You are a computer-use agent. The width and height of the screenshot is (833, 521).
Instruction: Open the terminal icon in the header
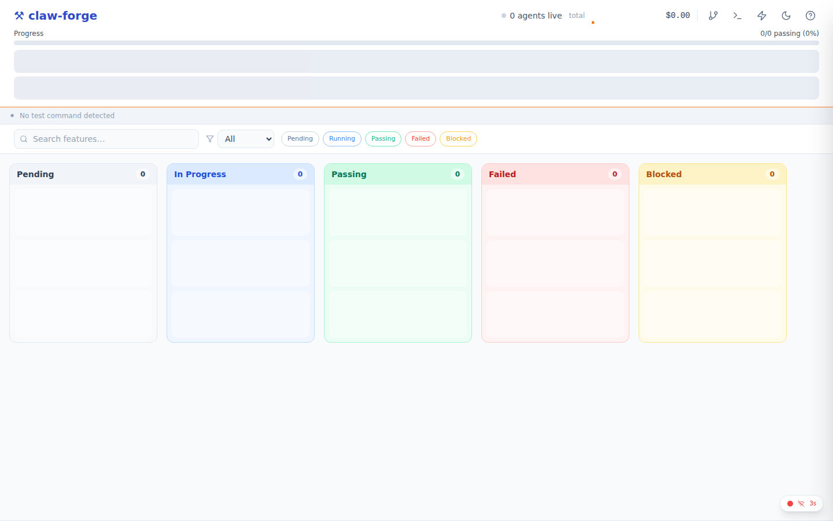coord(738,16)
